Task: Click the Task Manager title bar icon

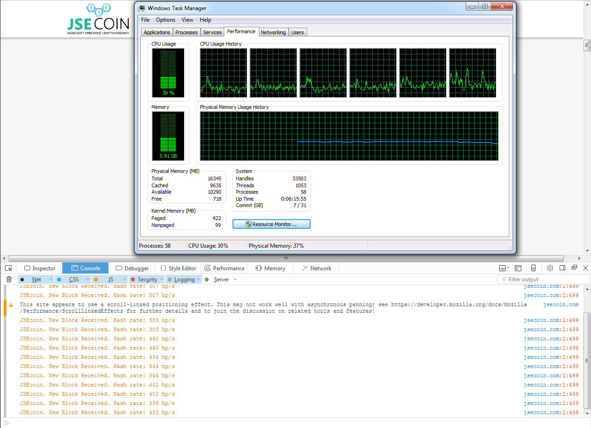Action: [x=142, y=8]
